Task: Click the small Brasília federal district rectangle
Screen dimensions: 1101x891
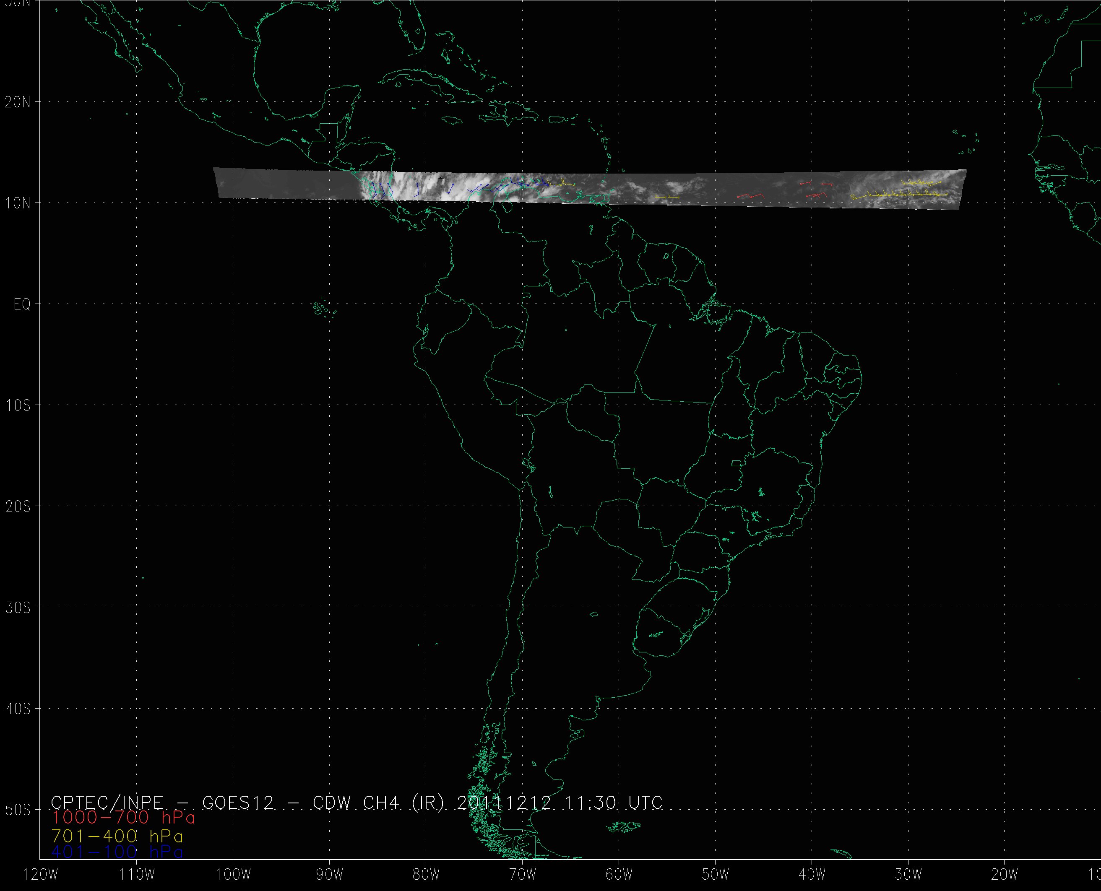Action: 736,463
